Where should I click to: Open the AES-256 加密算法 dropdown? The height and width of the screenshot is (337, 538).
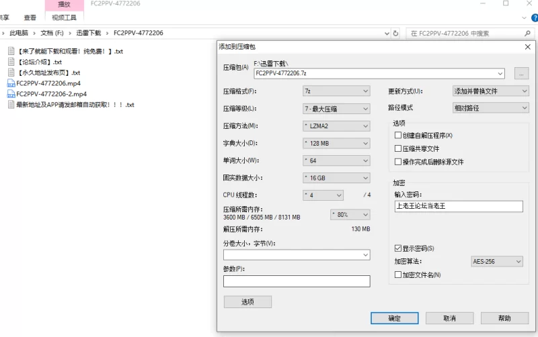(x=497, y=261)
